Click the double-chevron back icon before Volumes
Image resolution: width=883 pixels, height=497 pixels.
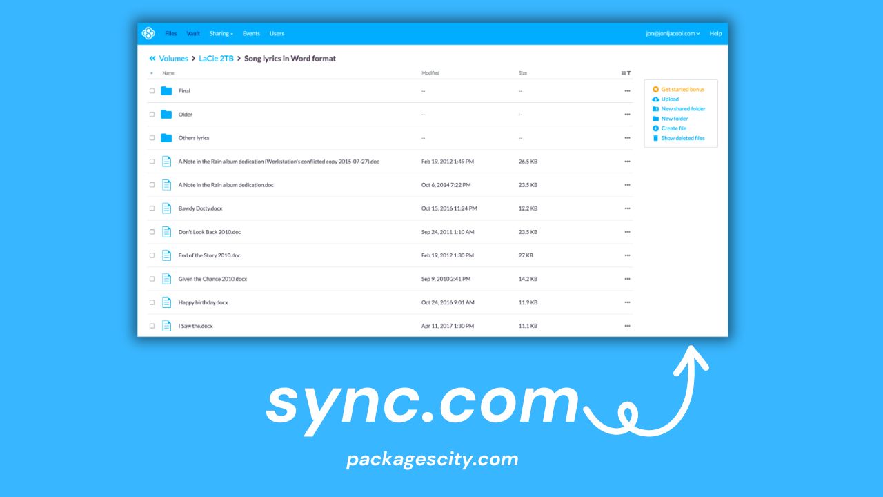[x=152, y=59]
